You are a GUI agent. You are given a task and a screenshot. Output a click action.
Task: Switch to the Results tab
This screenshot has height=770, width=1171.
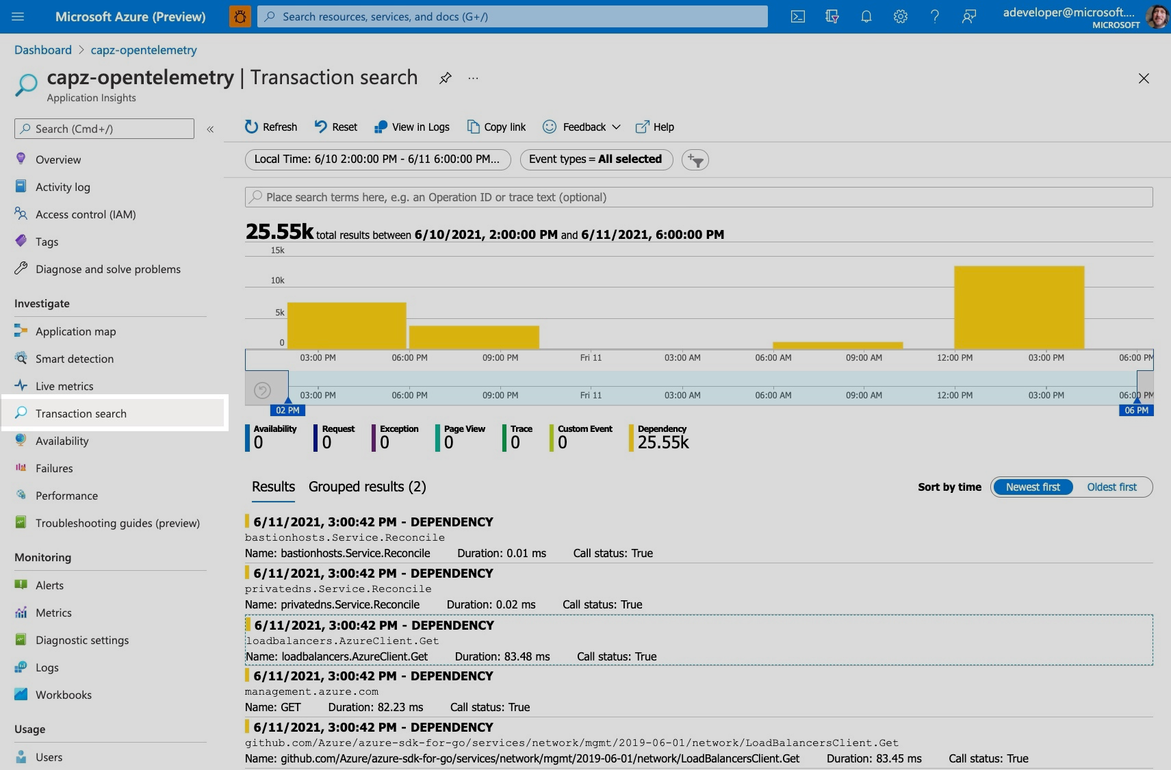click(x=273, y=487)
